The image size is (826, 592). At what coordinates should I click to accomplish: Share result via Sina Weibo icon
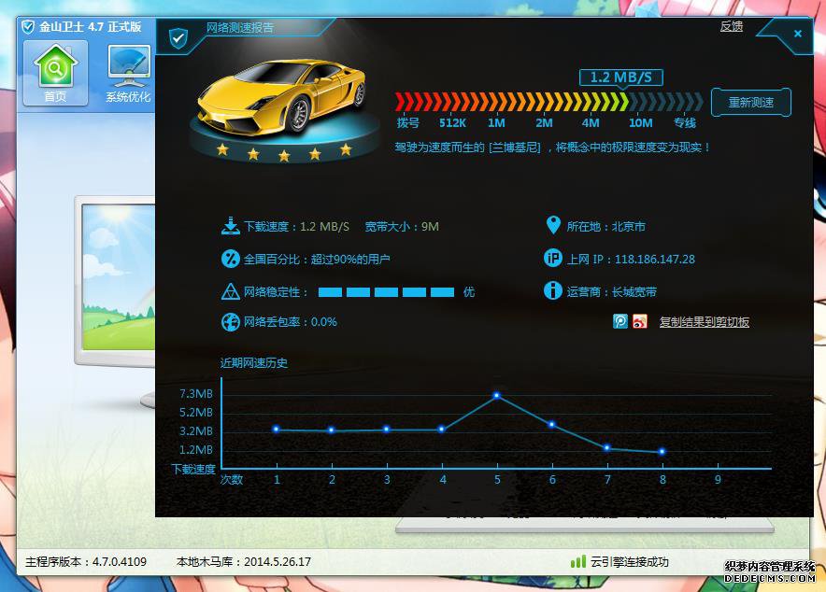pos(639,321)
